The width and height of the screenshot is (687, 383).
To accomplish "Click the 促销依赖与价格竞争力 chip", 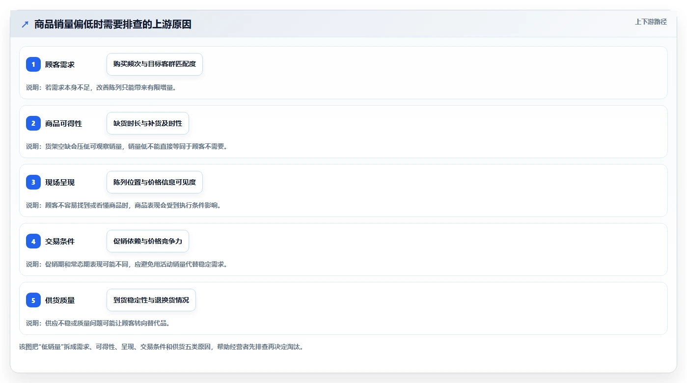I will (x=148, y=241).
